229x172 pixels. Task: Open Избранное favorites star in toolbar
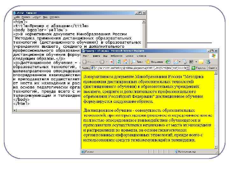click(154, 62)
